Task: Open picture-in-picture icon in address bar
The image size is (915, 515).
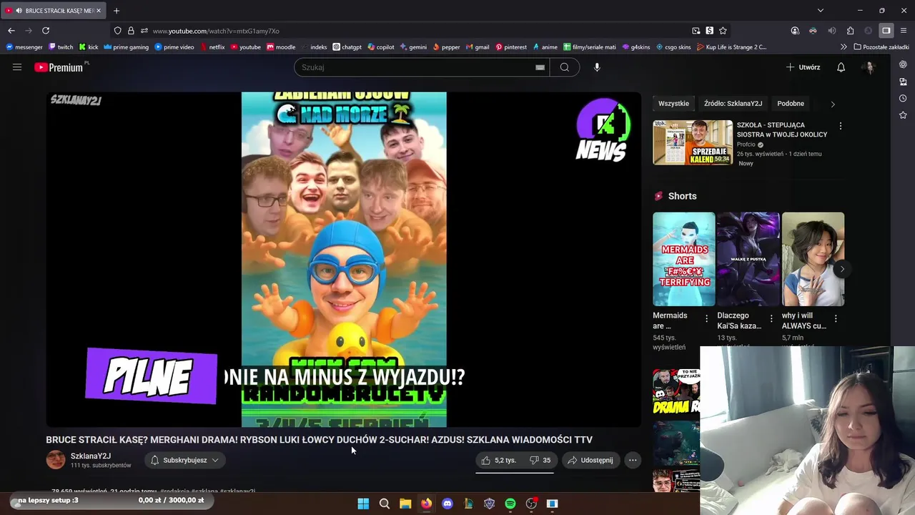Action: coord(696,31)
